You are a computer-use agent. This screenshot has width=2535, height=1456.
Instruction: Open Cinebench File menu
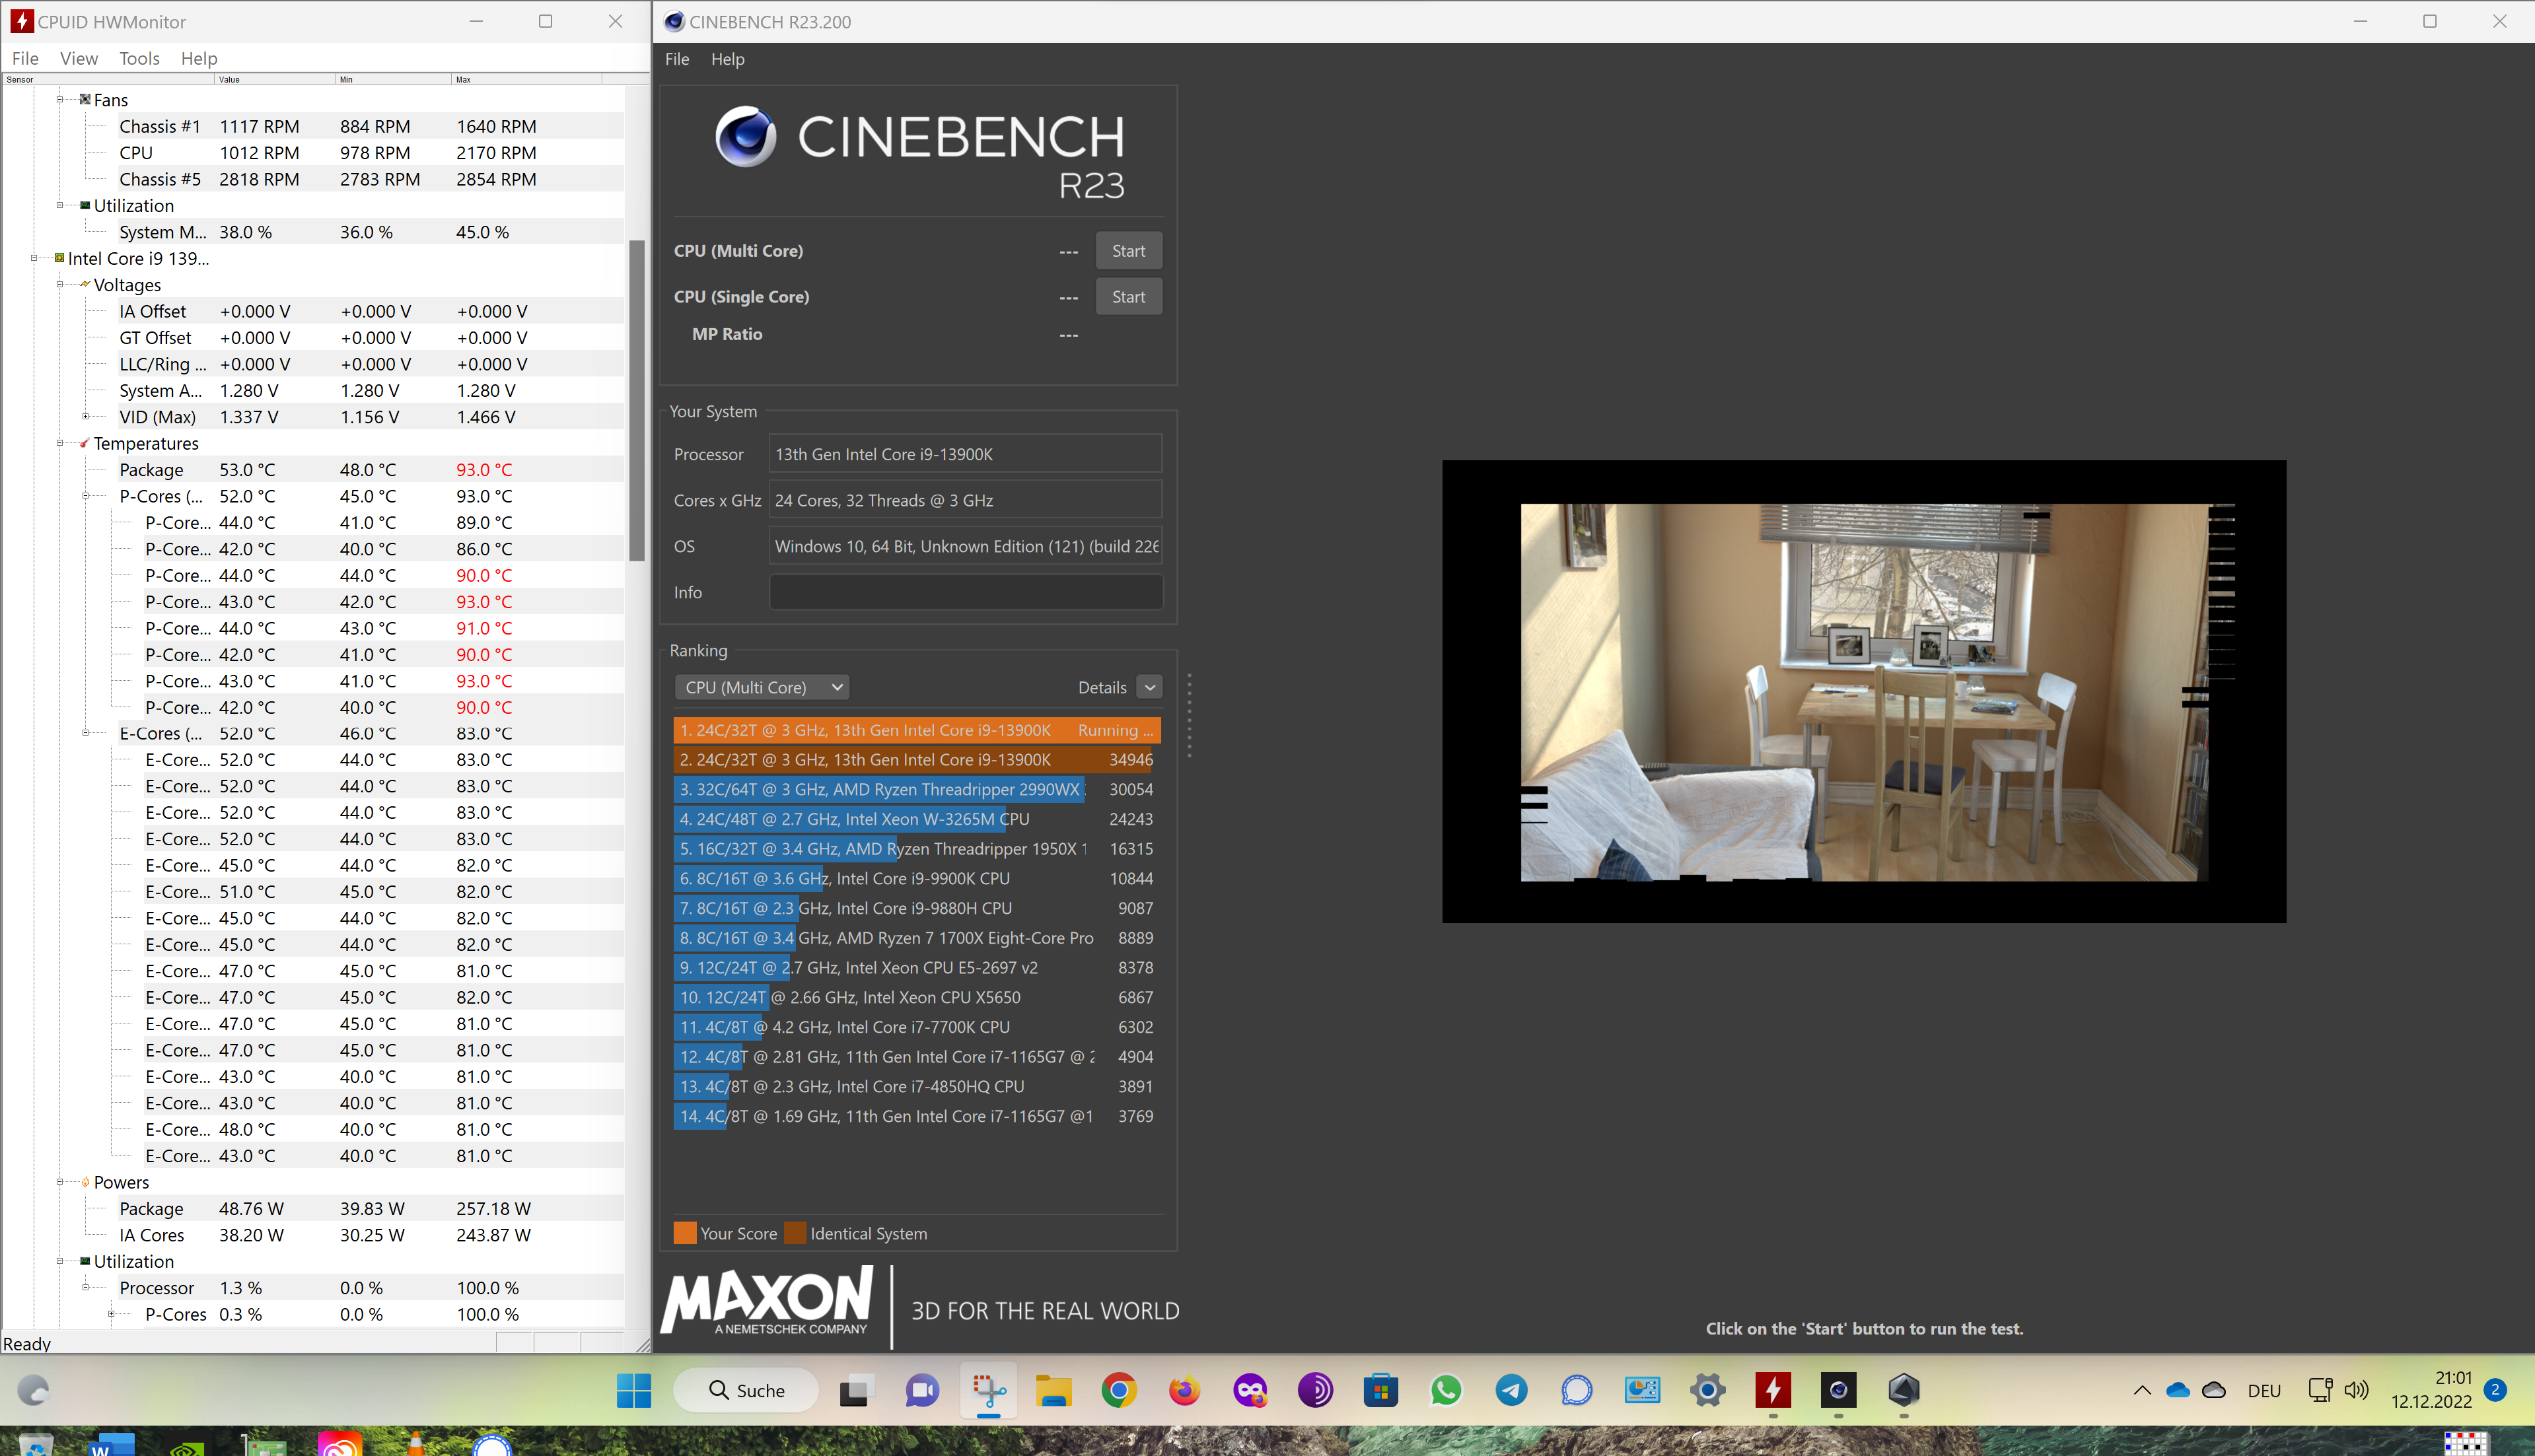(x=677, y=59)
